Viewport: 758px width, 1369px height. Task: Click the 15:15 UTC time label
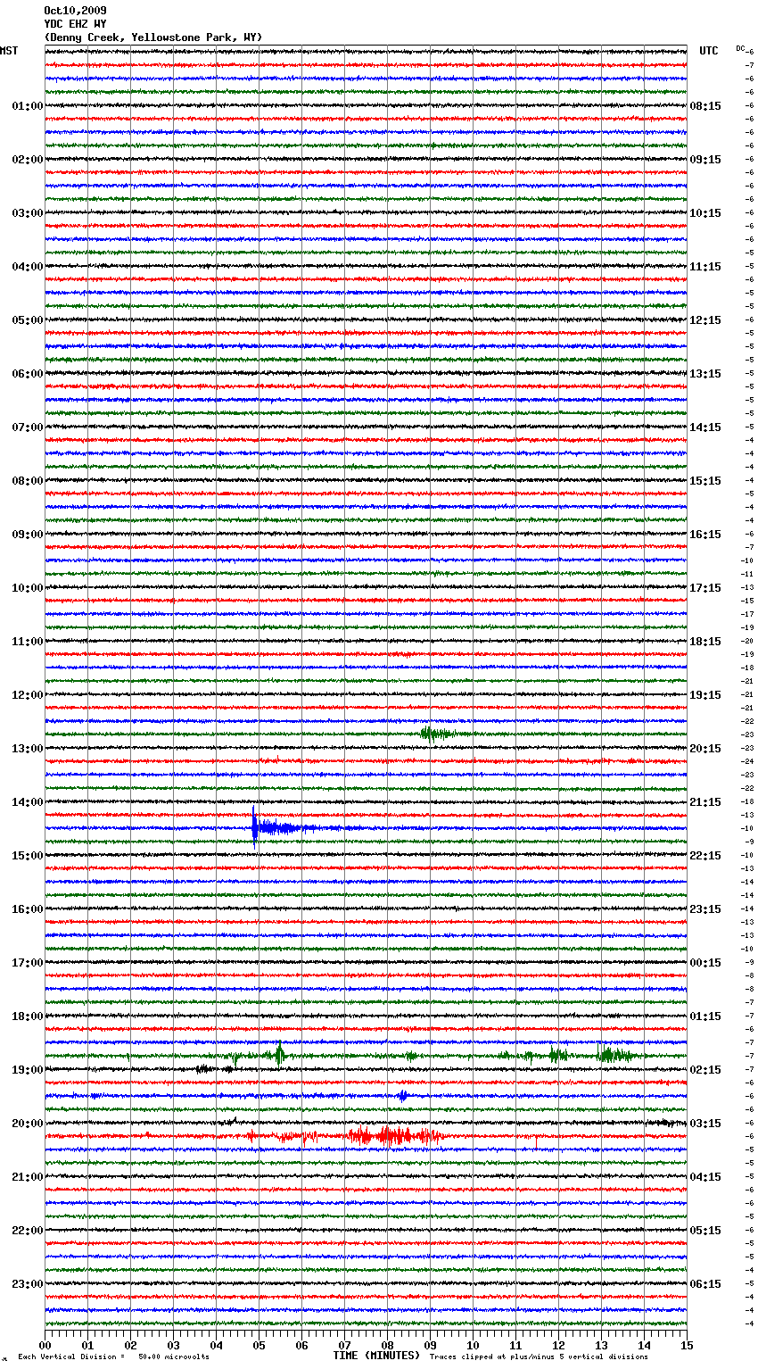click(x=705, y=481)
